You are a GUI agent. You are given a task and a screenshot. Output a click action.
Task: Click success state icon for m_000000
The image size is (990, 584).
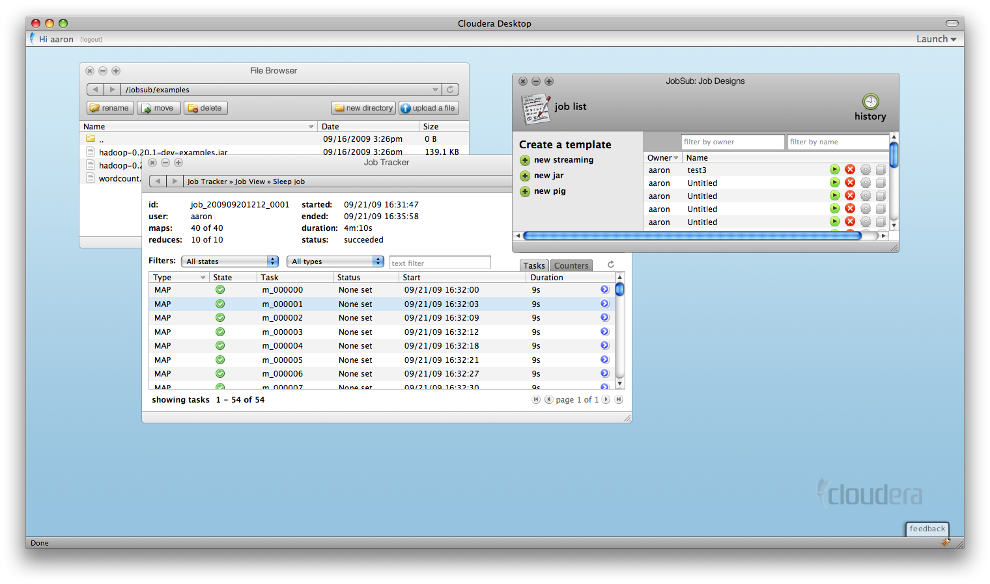point(220,289)
